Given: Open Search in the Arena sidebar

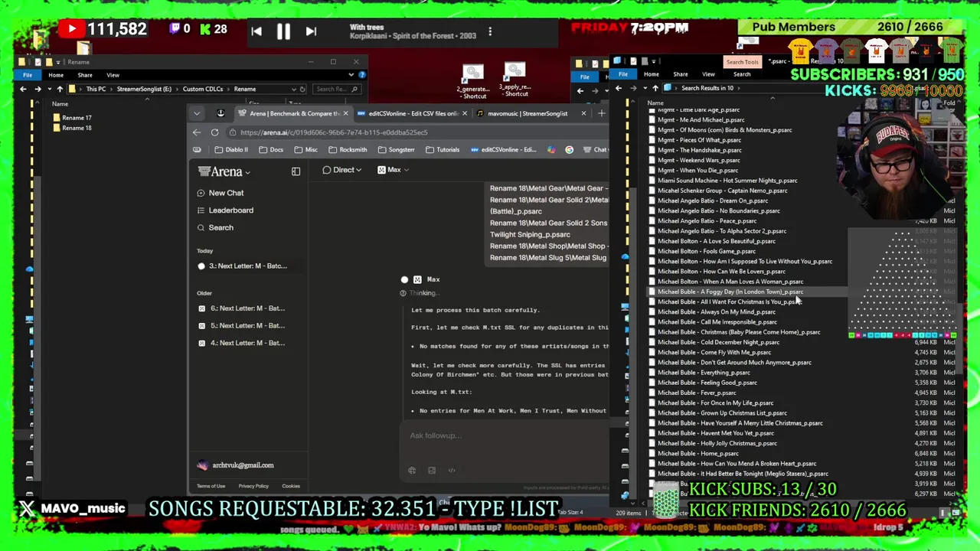Looking at the screenshot, I should 215,228.
